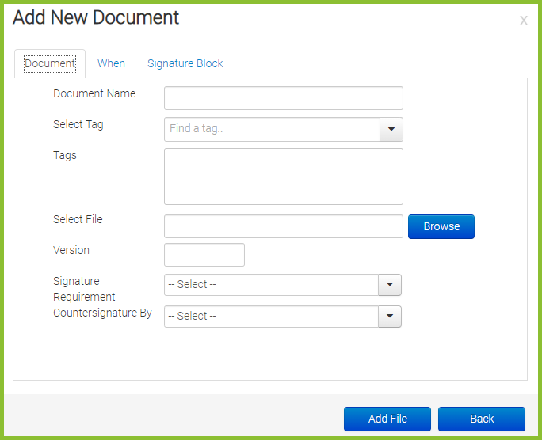Click the Select File label

tap(78, 219)
